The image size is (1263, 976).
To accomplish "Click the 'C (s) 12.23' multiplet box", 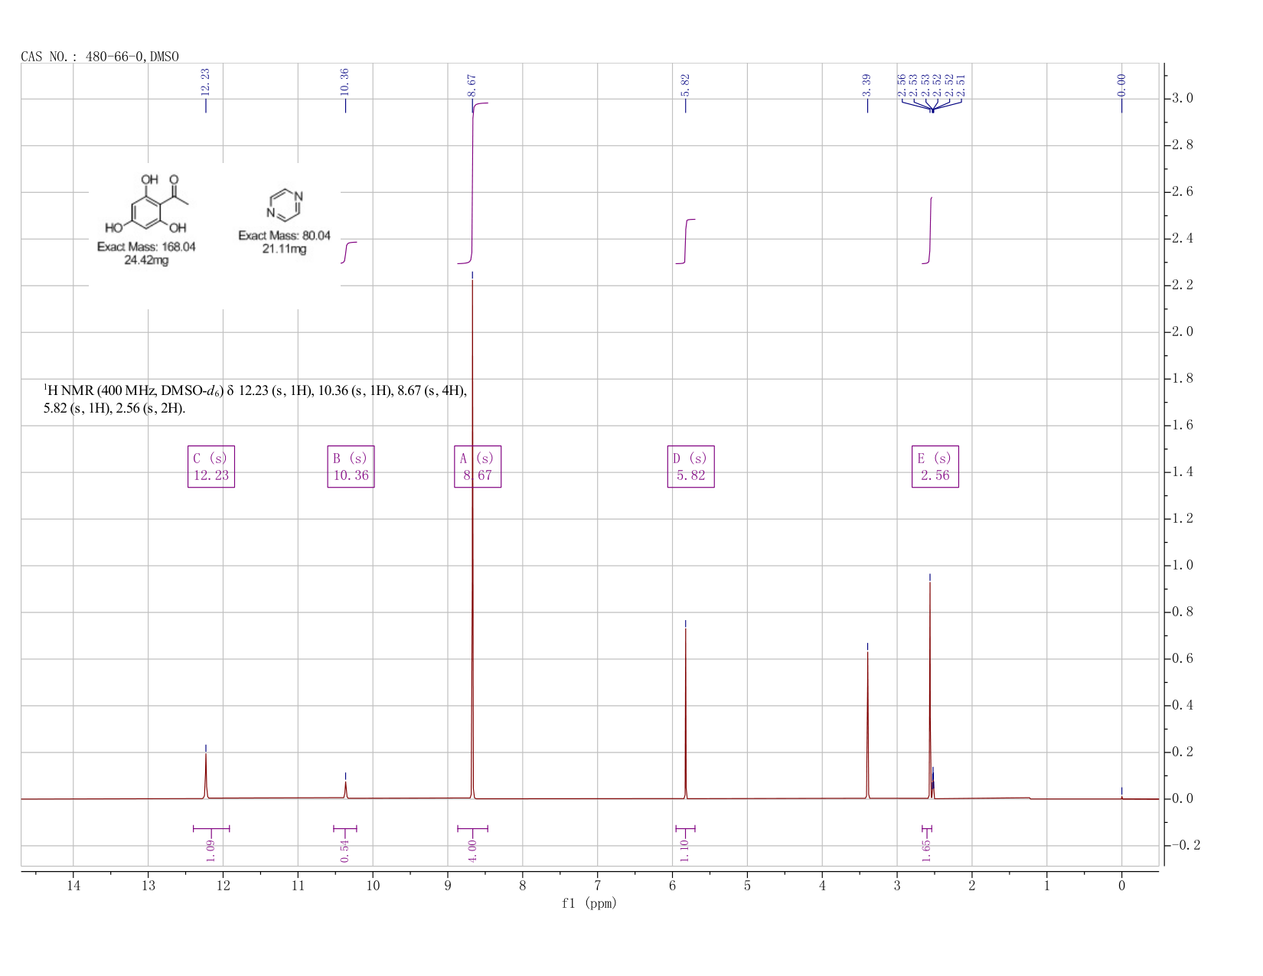I will (211, 467).
